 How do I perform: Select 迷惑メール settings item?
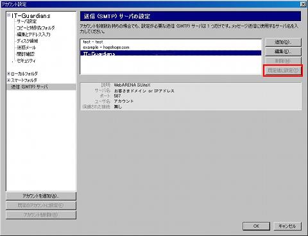coord(26,47)
